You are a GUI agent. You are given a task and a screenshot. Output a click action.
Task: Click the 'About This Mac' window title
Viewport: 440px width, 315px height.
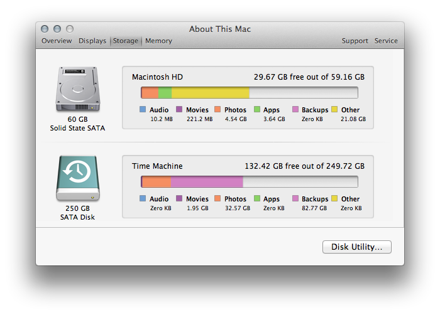[220, 29]
